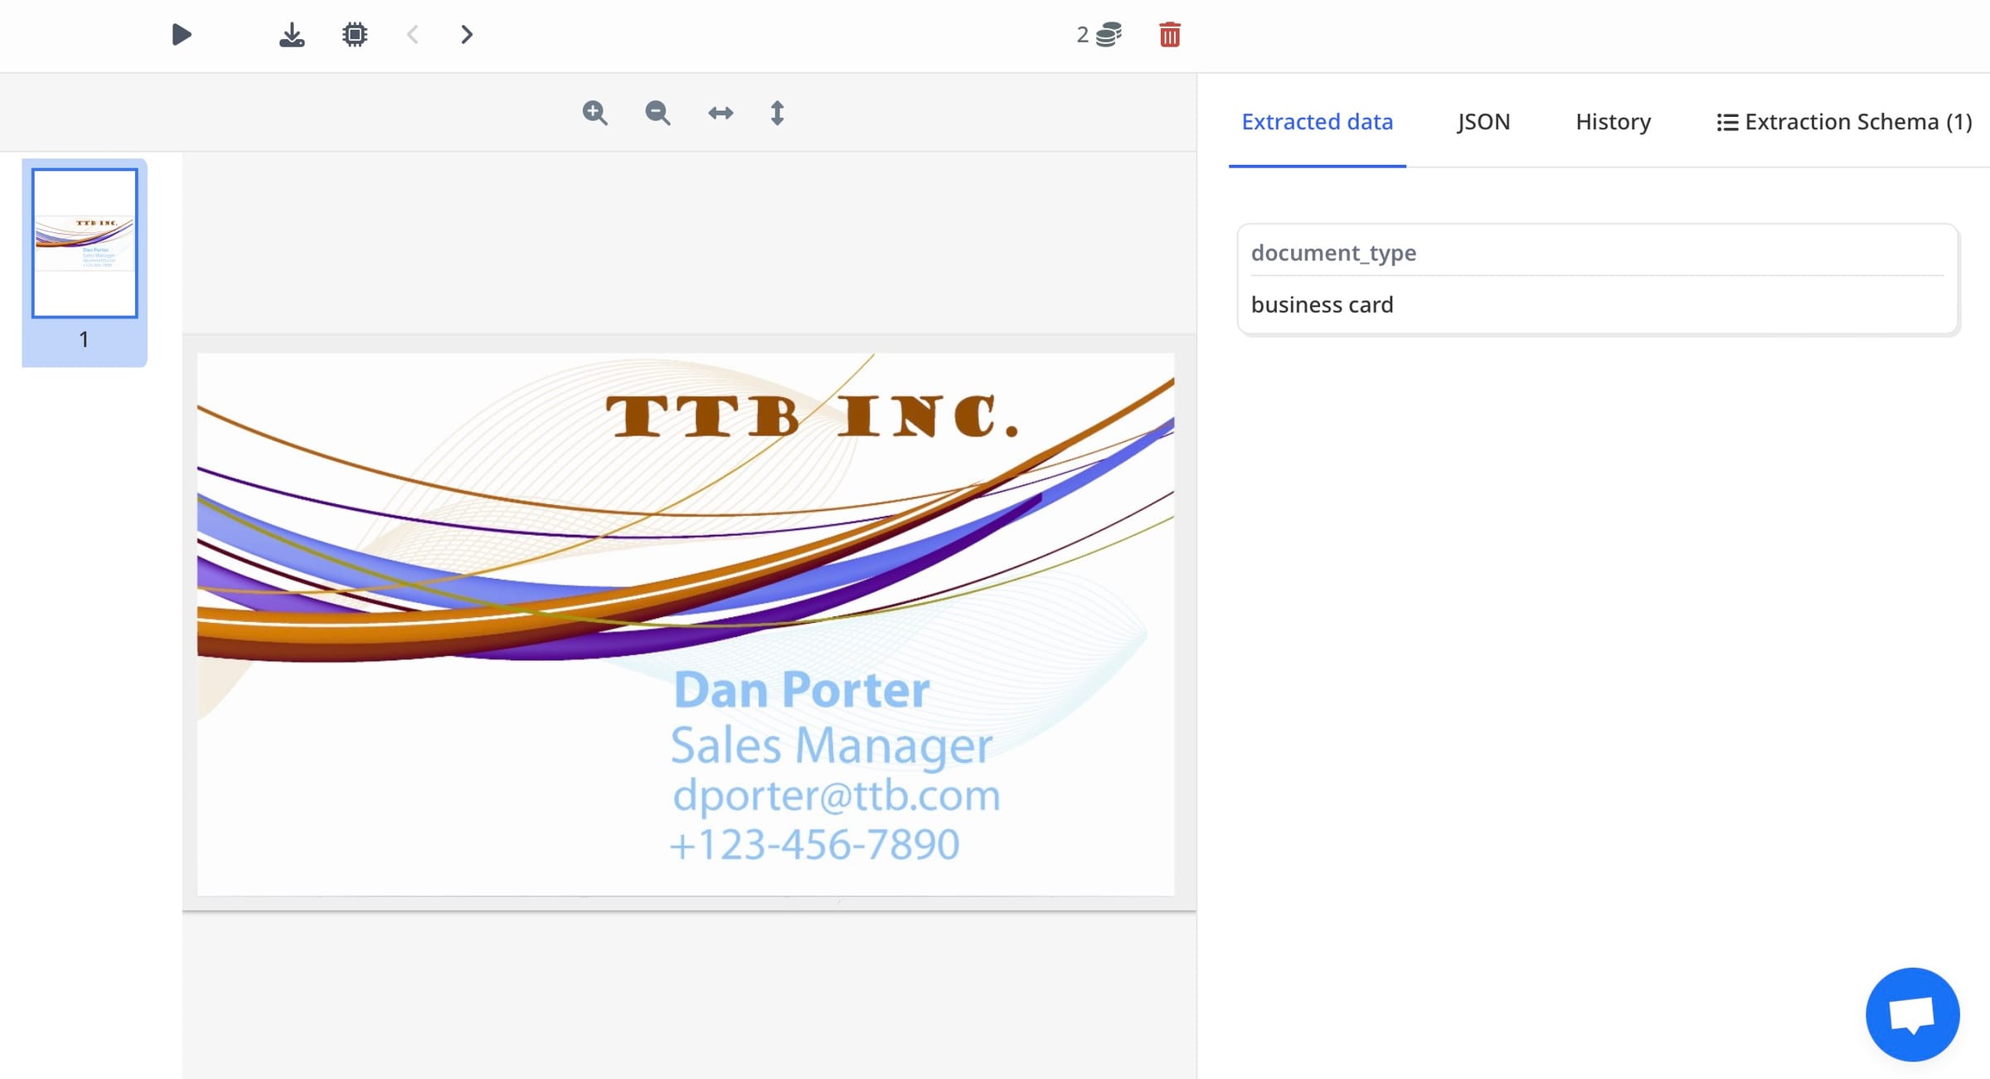Image resolution: width=1990 pixels, height=1079 pixels.
Task: Zoom out of the business card
Action: [x=657, y=113]
